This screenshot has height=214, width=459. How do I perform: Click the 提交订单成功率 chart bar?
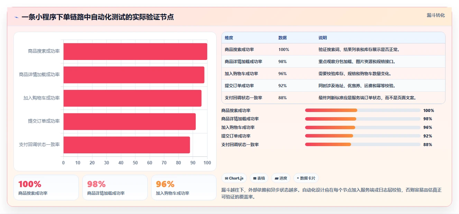tap(129, 122)
